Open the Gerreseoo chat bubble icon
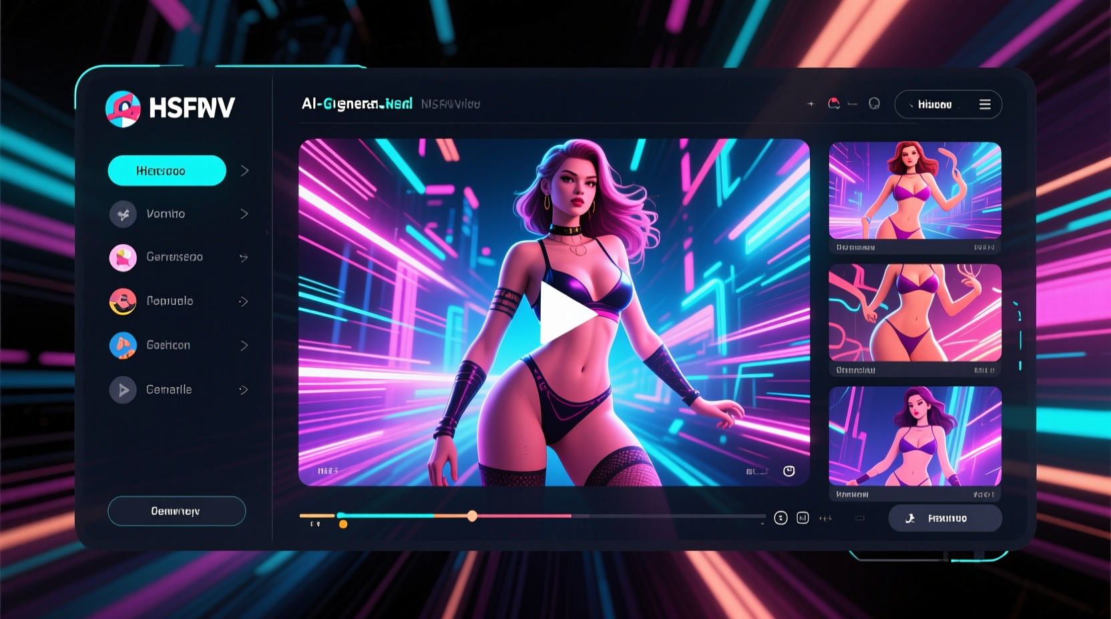 tap(123, 257)
